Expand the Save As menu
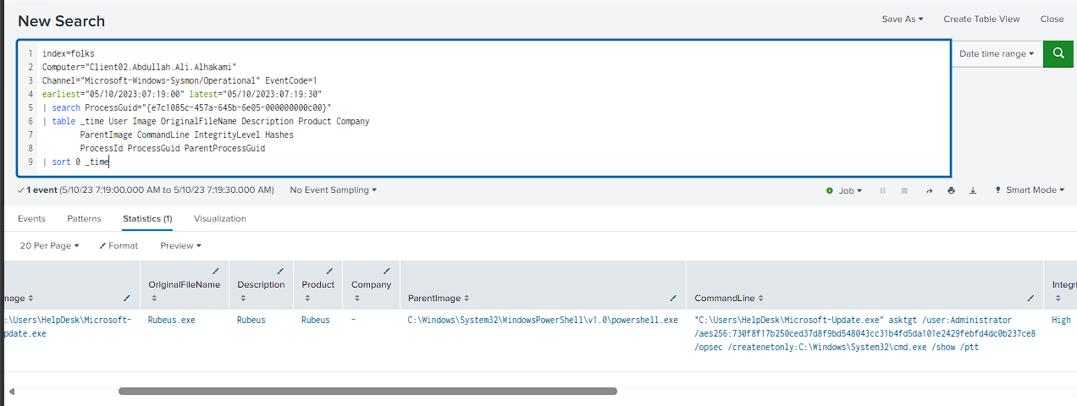Image resolution: width=1077 pixels, height=406 pixels. 903,19
